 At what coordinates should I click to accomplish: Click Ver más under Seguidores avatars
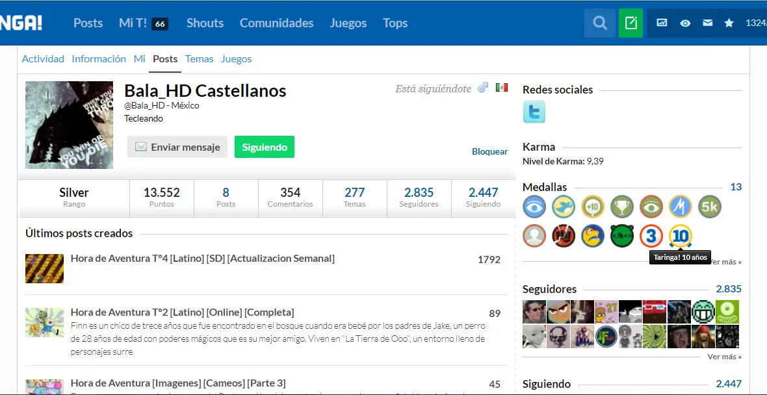click(725, 357)
